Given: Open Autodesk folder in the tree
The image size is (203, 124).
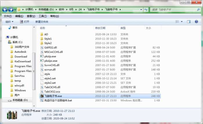Looking at the screenshot, I should click(x=20, y=52).
